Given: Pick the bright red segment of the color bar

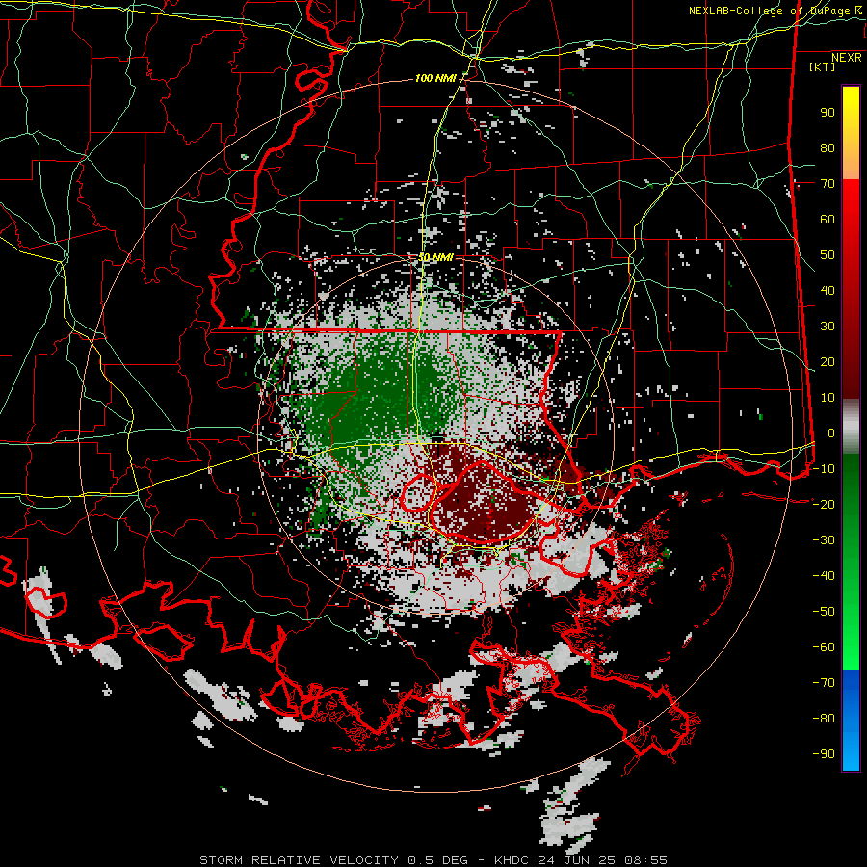Looking at the screenshot, I should pos(851,207).
